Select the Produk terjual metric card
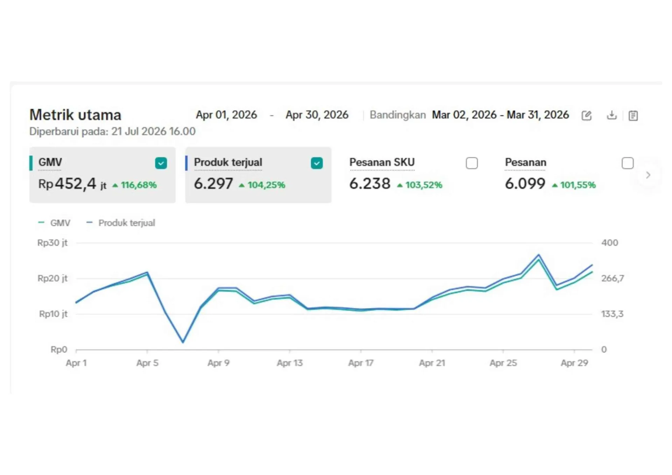Viewport: 672px width, 475px height. click(x=258, y=175)
